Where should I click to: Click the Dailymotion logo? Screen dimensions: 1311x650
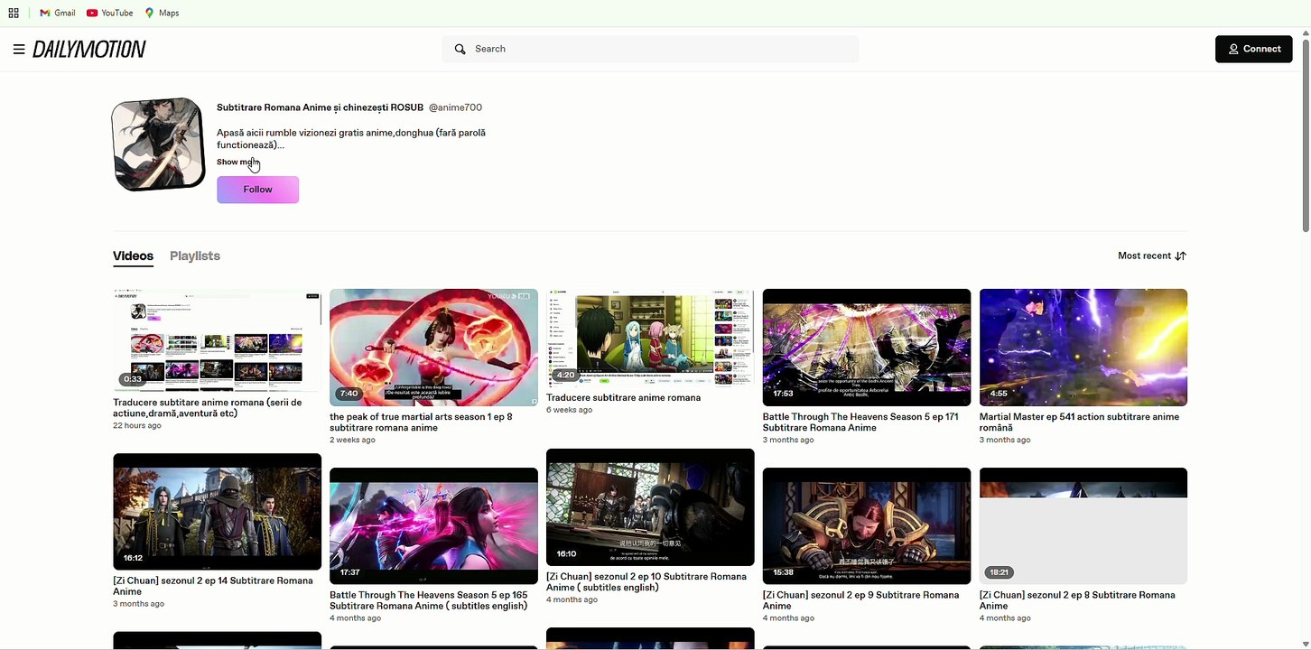[x=88, y=49]
